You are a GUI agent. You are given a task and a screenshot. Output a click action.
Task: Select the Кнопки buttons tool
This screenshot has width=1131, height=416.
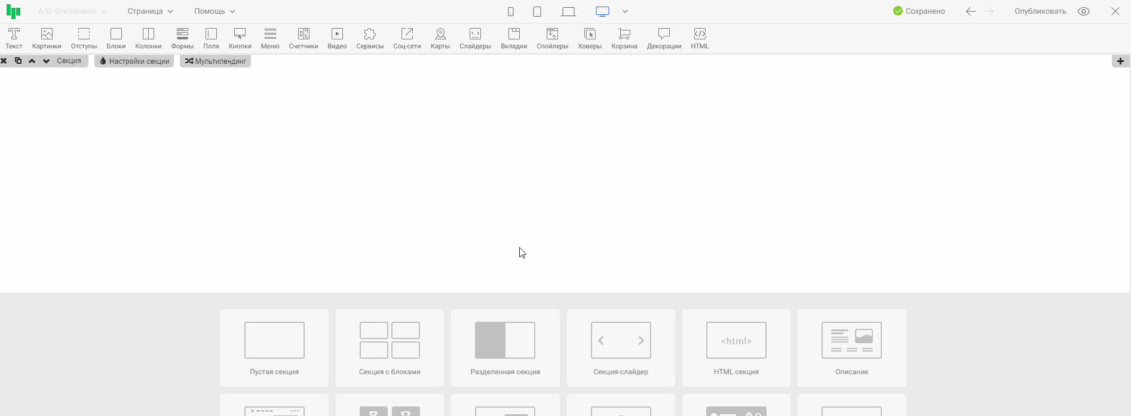240,38
